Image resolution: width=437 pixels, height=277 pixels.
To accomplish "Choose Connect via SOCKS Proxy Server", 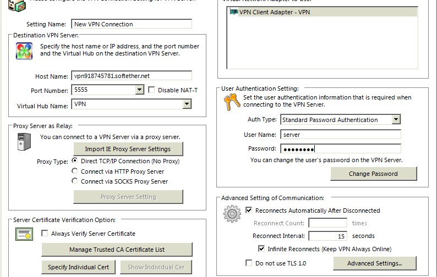I will (74, 181).
